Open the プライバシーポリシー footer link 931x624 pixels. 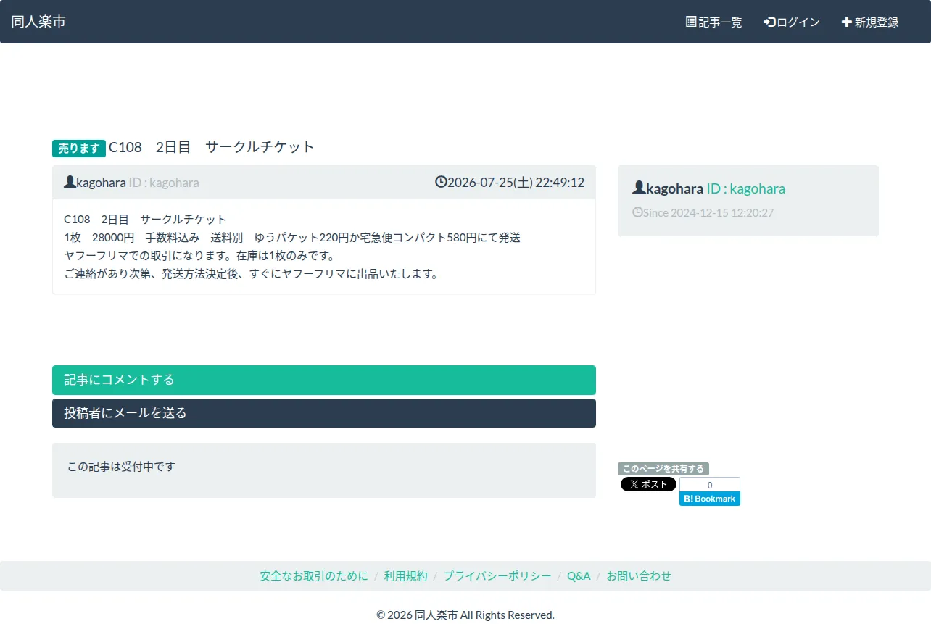(x=497, y=576)
